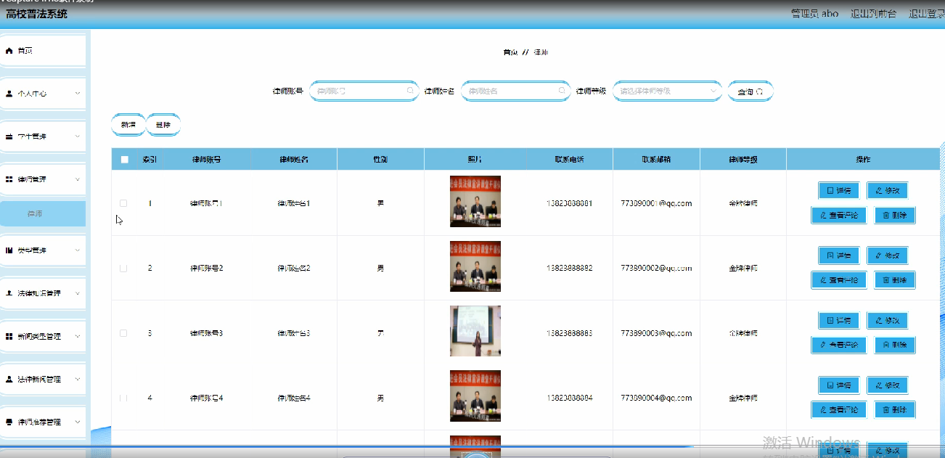Open the photo thumbnail in row 2

tap(475, 266)
